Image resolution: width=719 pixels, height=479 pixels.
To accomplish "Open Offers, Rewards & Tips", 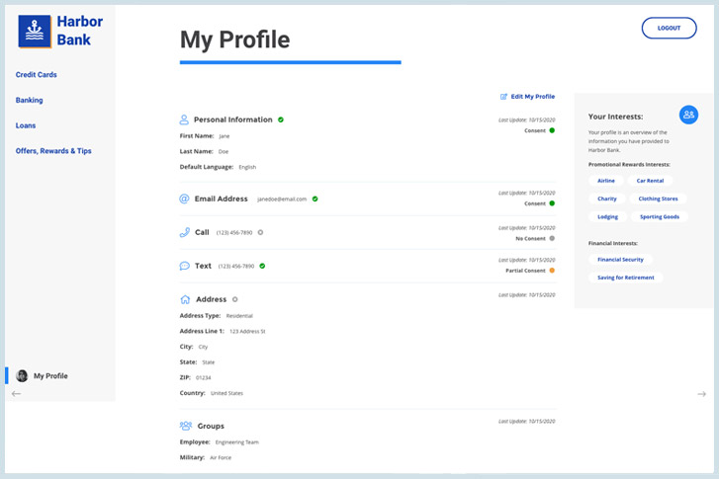I will coord(53,151).
